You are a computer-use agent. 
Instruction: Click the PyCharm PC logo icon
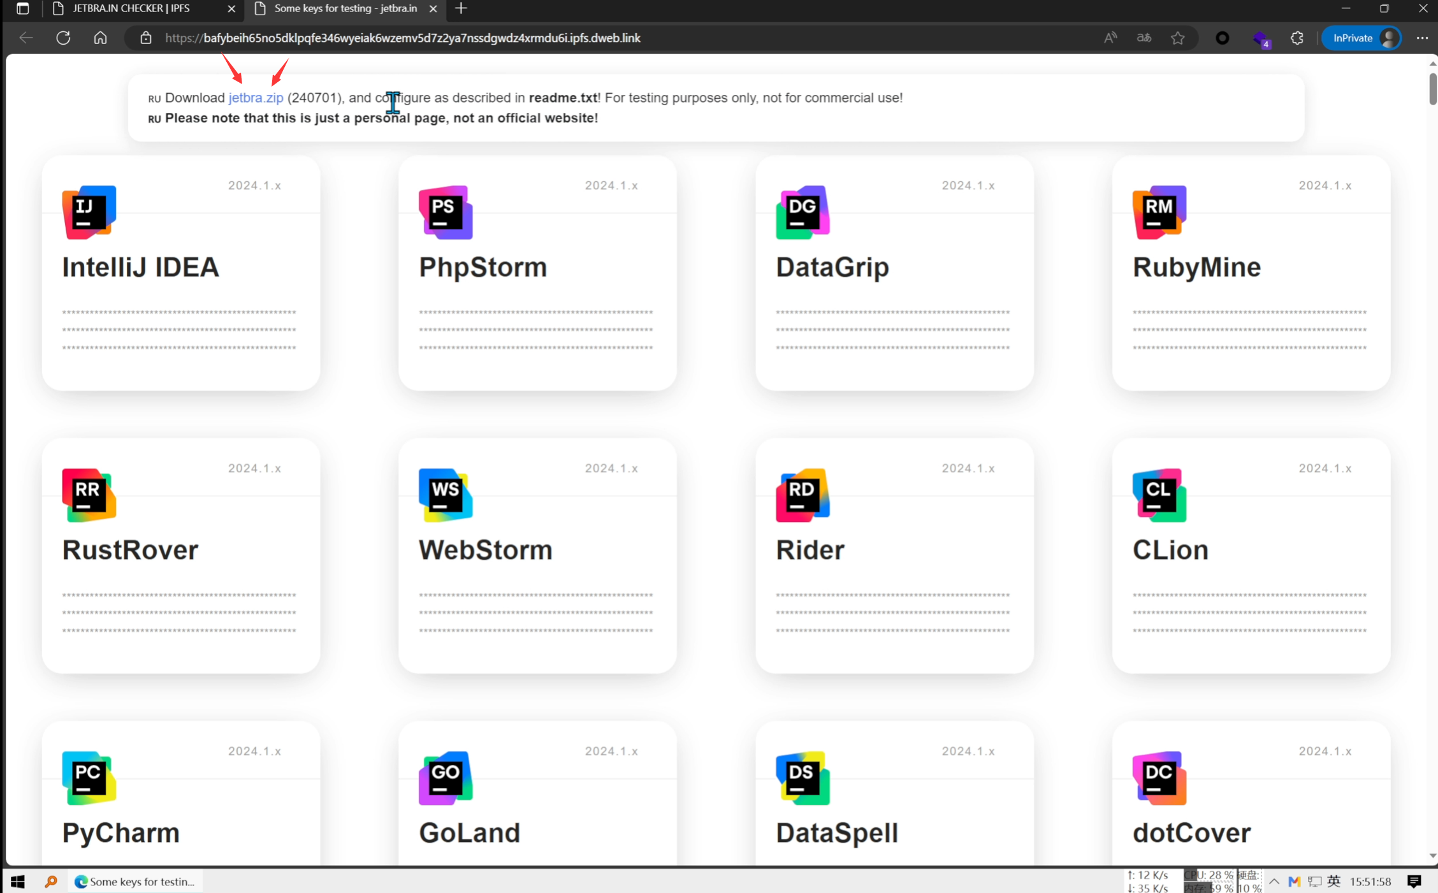coord(89,778)
